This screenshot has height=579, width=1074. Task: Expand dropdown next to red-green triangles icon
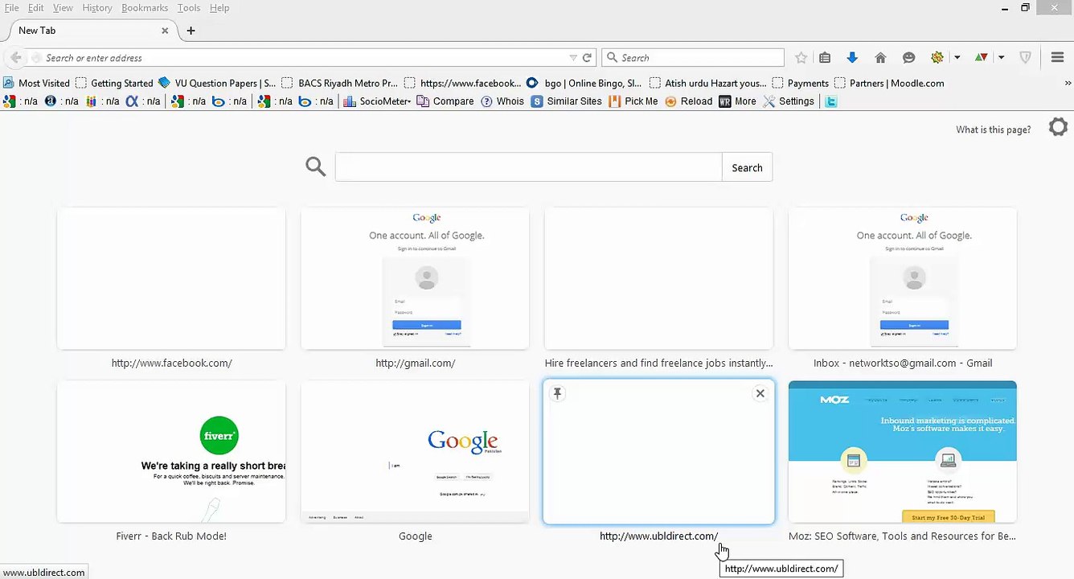pyautogui.click(x=1001, y=58)
